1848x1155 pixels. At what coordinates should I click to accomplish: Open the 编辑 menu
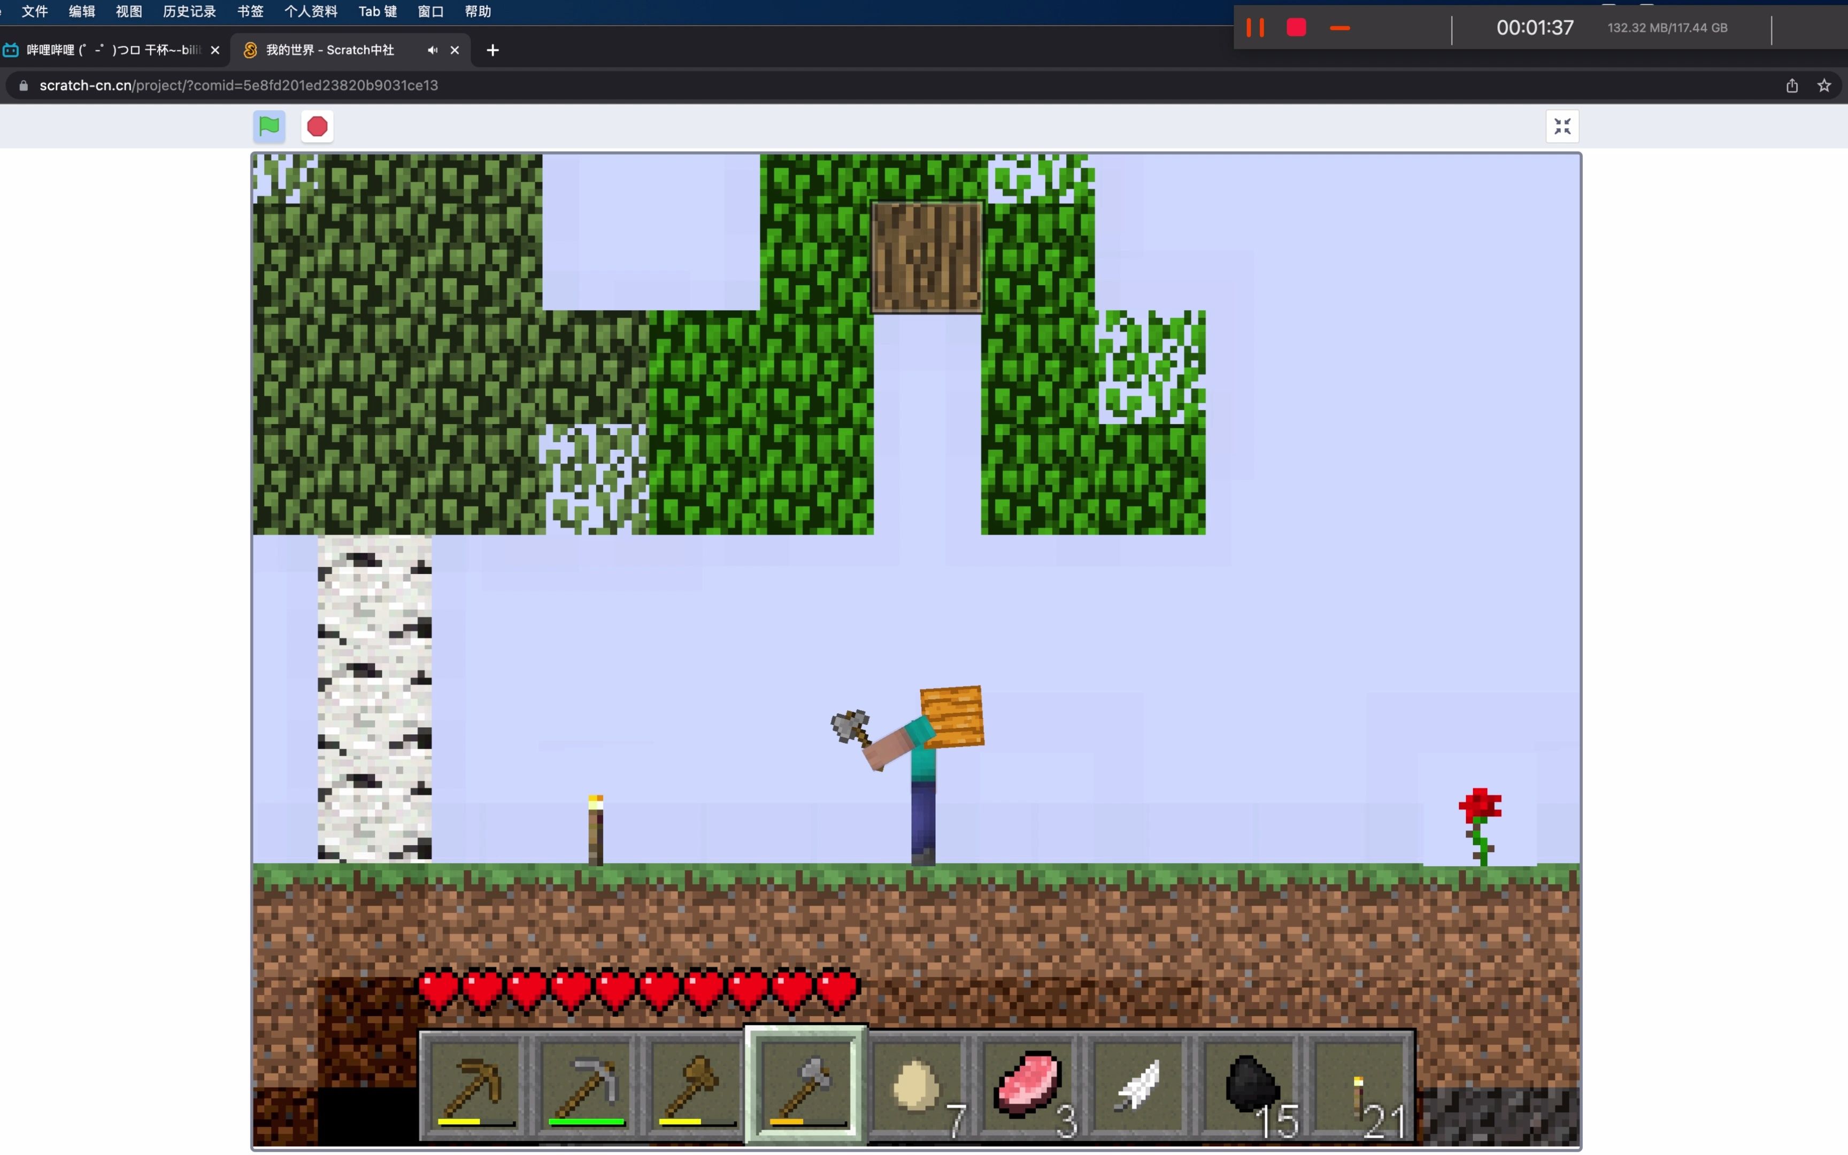pos(82,11)
